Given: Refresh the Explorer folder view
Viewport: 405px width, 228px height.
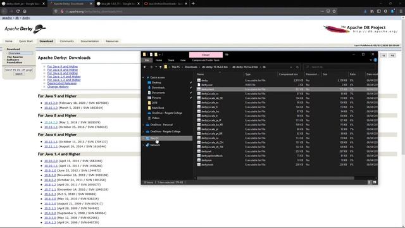Looking at the screenshot, I should [297, 67].
